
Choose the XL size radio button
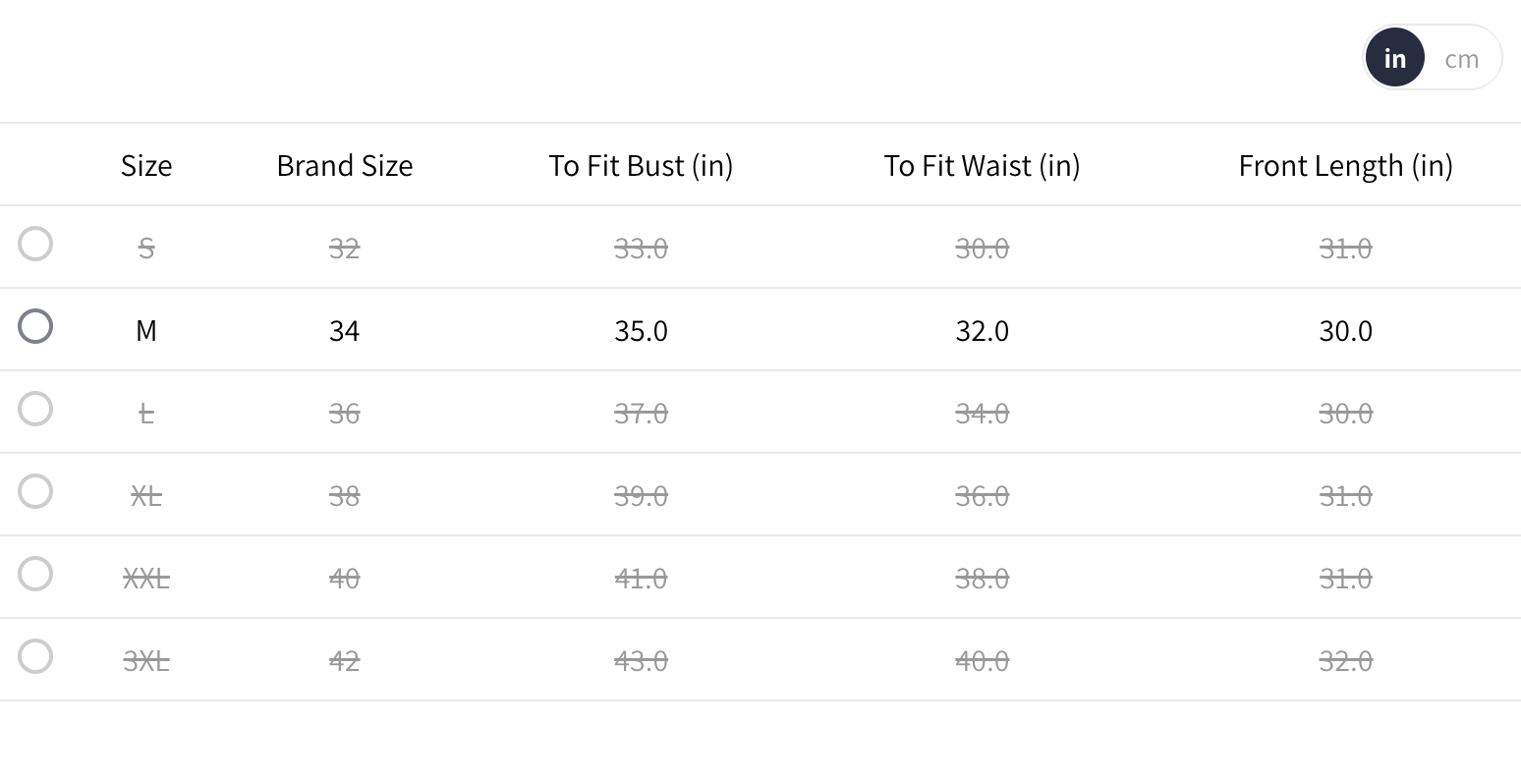pos(35,491)
